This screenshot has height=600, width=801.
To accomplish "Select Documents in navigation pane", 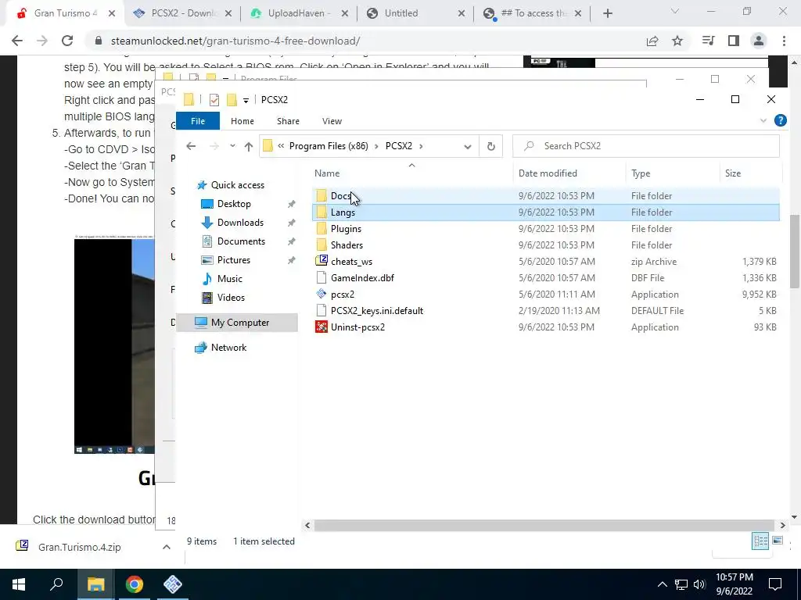I will pyautogui.click(x=241, y=241).
